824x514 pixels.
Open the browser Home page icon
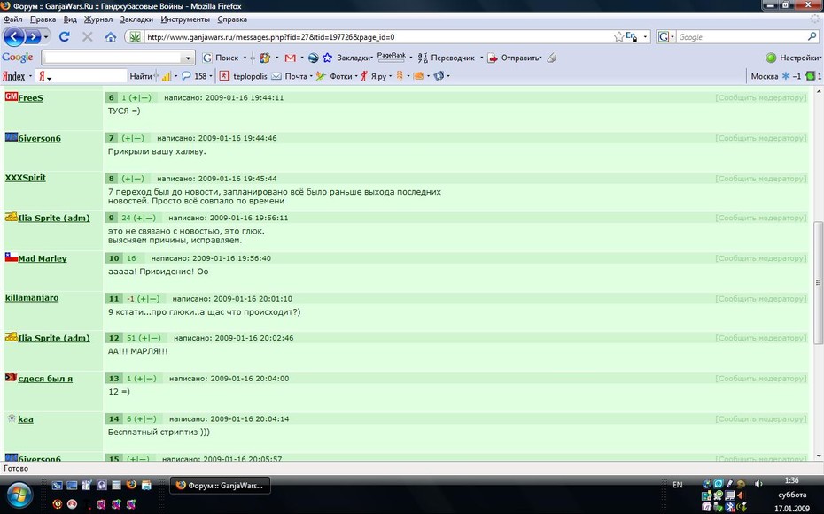click(x=111, y=37)
